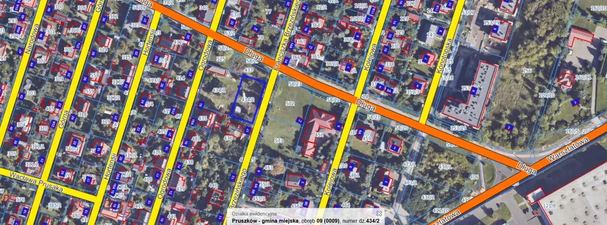Click the Pruszków - gmina miejska popup text

265,221
